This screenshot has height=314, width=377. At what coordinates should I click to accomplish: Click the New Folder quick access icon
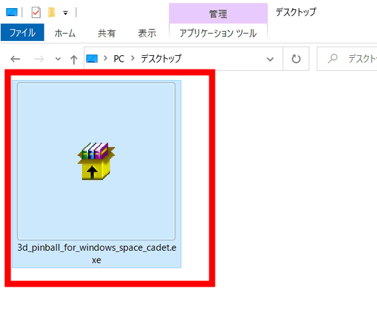point(51,13)
